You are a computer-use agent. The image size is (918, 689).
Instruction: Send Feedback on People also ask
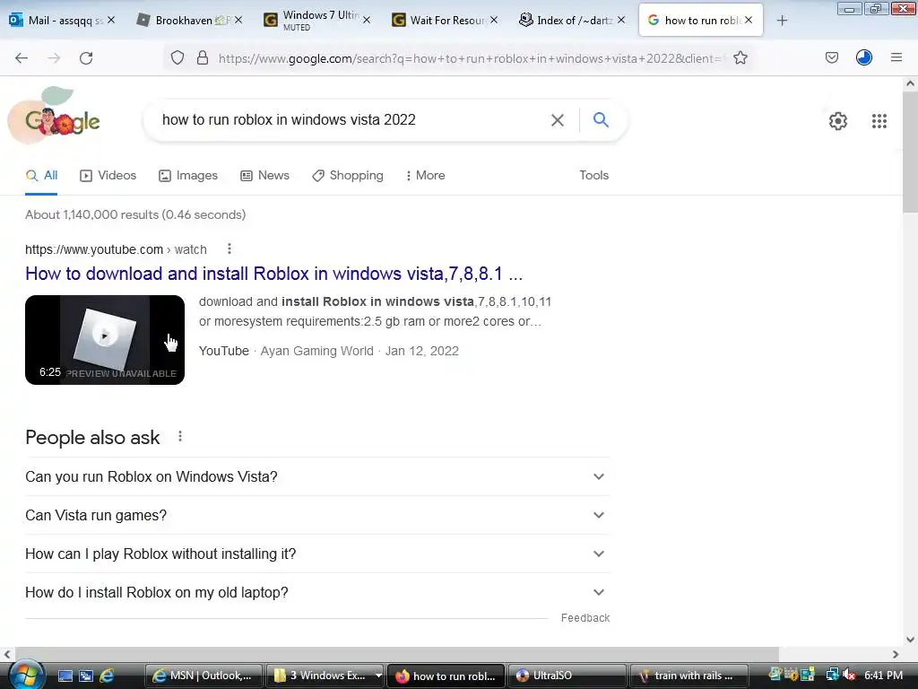click(x=585, y=618)
